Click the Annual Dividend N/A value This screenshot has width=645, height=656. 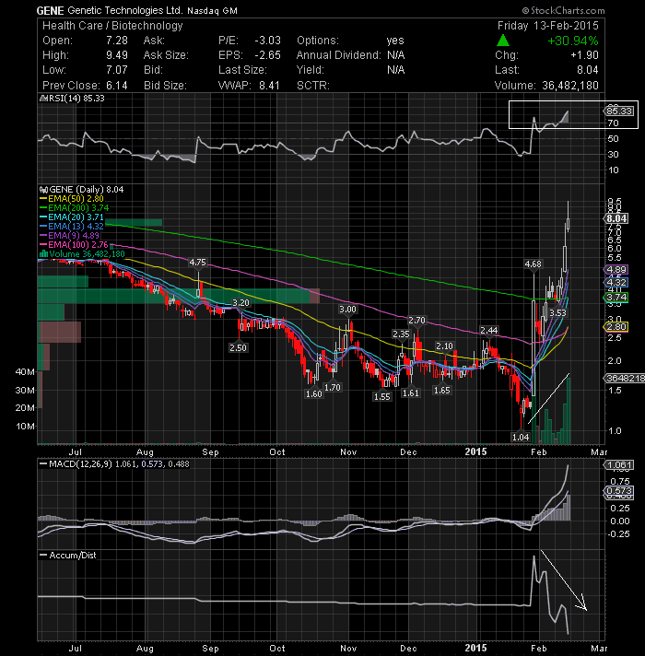(x=395, y=55)
